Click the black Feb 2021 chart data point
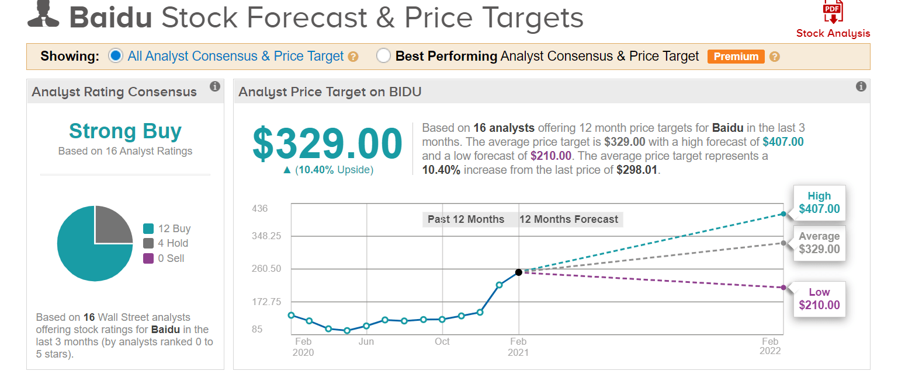The image size is (905, 385). point(519,272)
